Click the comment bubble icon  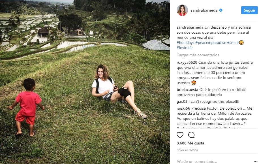(x=192, y=135)
